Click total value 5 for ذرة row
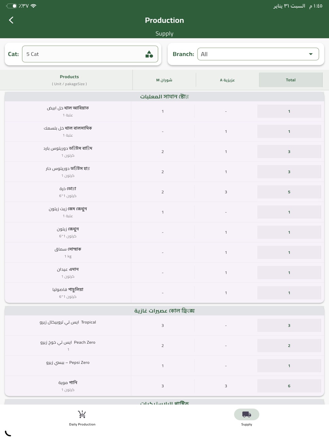Image resolution: width=329 pixels, height=438 pixels. [289, 192]
